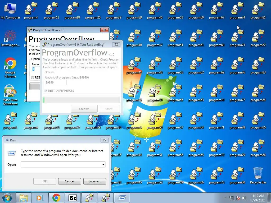Select the program80 desktop icon
The image size is (271, 203).
(237, 176)
